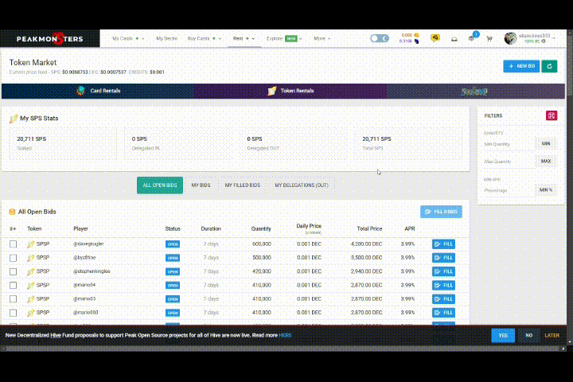This screenshot has height=382, width=573.
Task: Check the box for @mario04 bid
Action: click(14, 286)
